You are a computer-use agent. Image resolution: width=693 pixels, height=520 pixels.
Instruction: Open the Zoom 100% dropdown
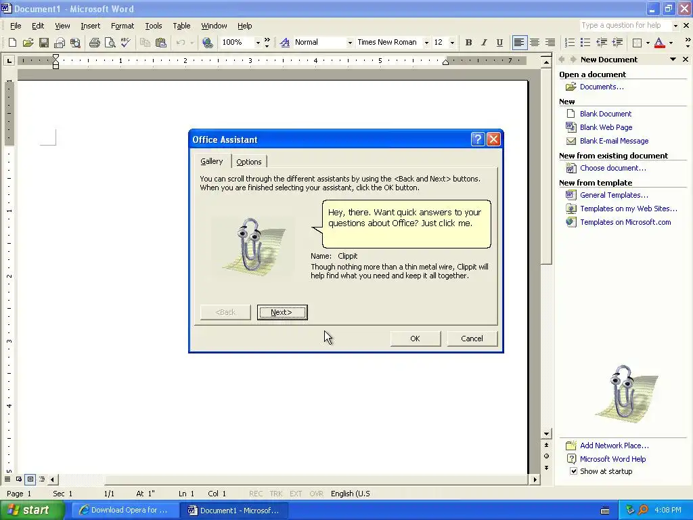(258, 43)
